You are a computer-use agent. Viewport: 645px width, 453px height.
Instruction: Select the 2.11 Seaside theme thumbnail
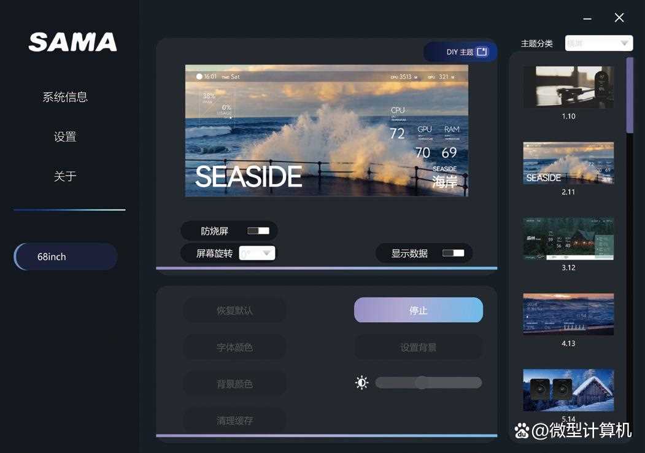coord(568,163)
